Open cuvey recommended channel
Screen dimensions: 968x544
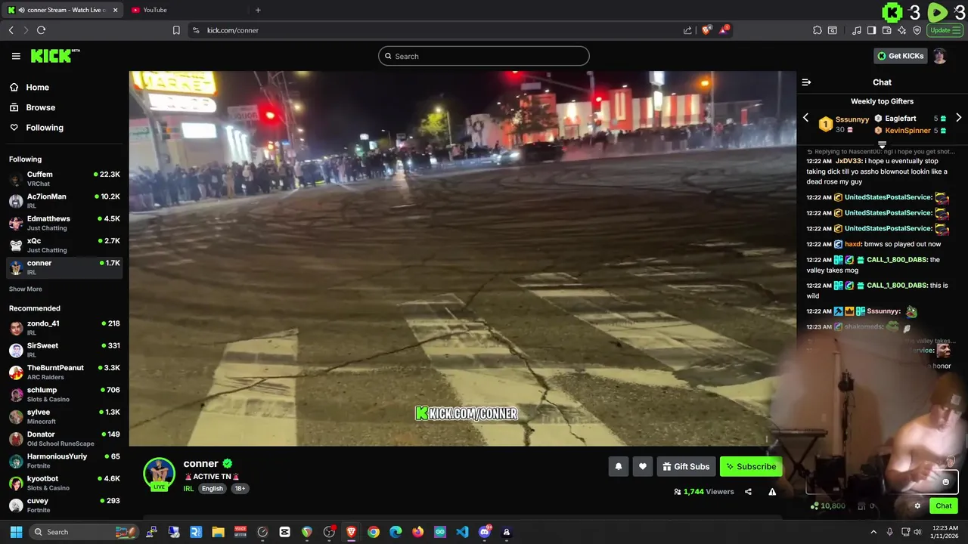64,505
